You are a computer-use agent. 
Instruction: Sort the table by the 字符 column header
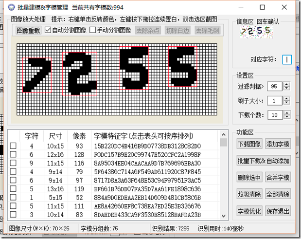tap(32, 136)
